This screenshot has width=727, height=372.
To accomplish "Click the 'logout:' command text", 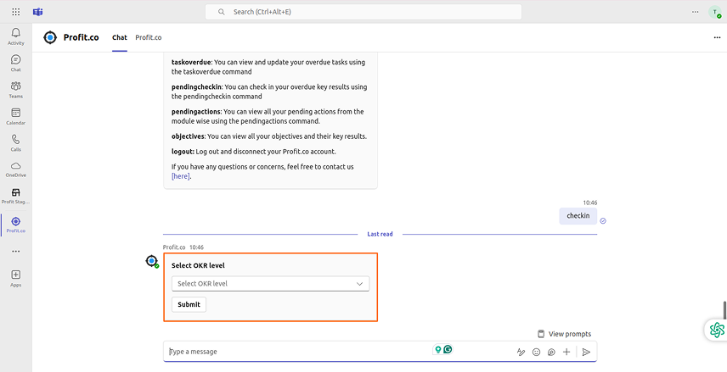I will click(x=183, y=152).
